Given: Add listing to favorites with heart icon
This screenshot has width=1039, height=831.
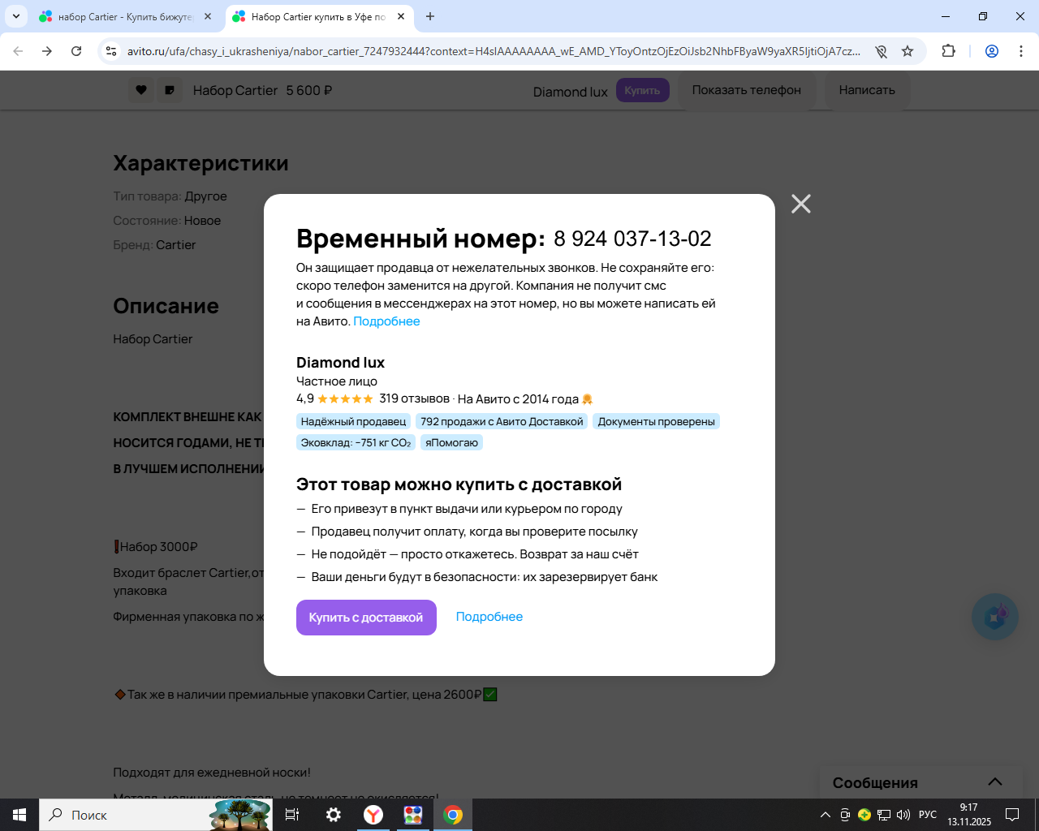Looking at the screenshot, I should tap(141, 90).
